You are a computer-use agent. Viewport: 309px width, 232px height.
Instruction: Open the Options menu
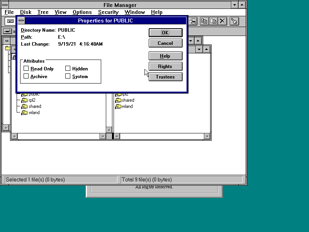tap(82, 12)
